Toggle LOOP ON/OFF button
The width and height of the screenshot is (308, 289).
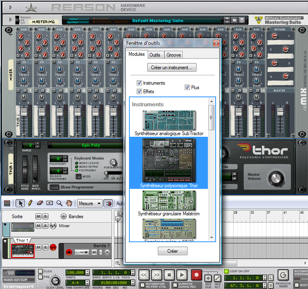(x=226, y=271)
